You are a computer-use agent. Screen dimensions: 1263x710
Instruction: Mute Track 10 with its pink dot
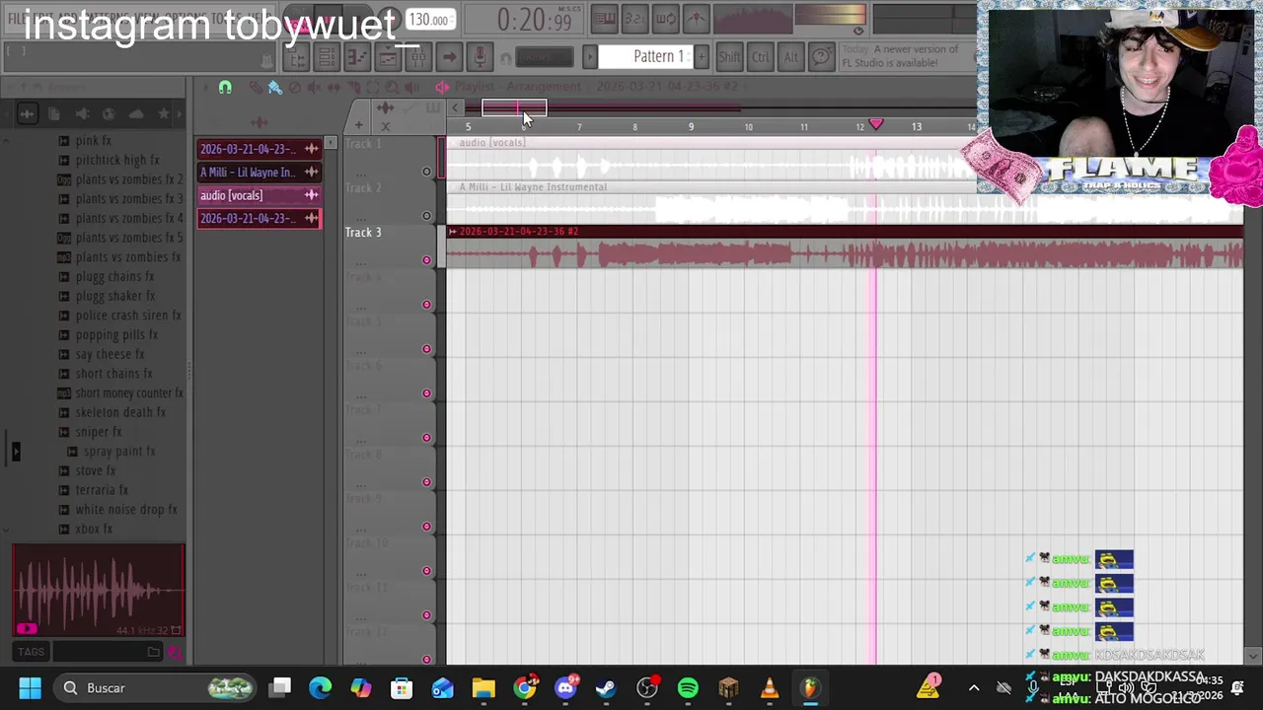(x=426, y=571)
